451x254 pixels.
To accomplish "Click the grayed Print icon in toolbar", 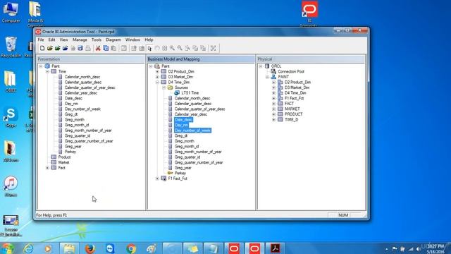I will point(87,48).
